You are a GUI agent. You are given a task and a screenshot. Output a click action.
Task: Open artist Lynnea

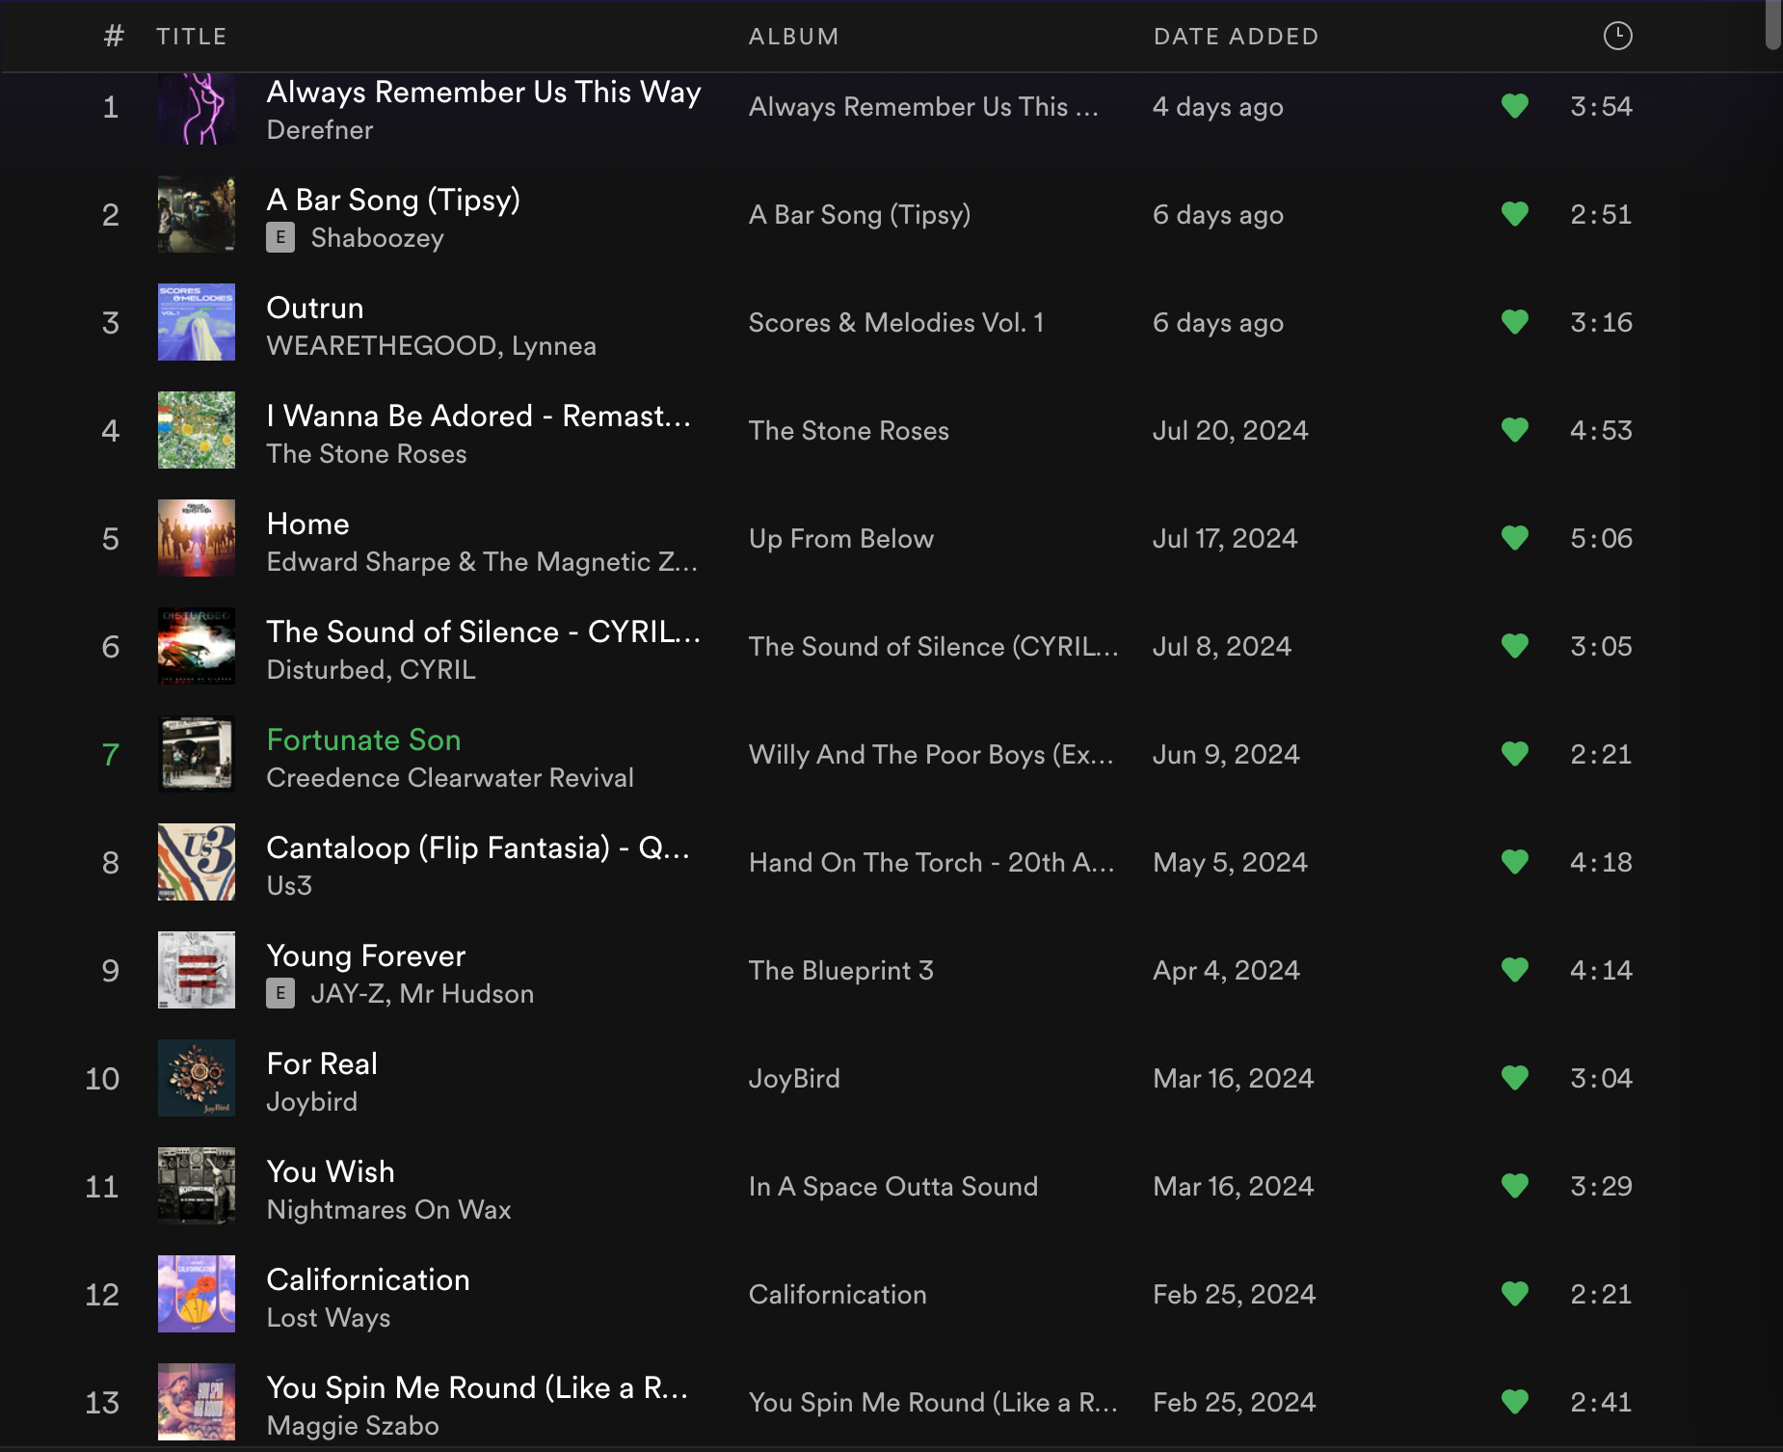pyautogui.click(x=554, y=346)
